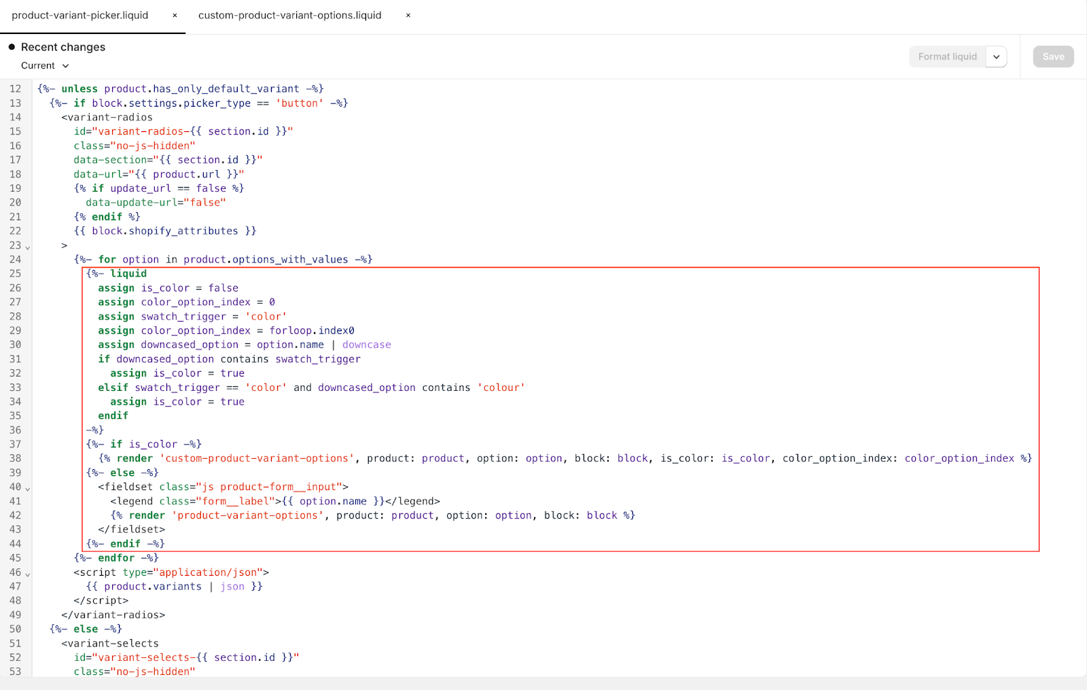Click '</variant-radios>' closing tag on line 49
This screenshot has width=1087, height=690.
113,615
